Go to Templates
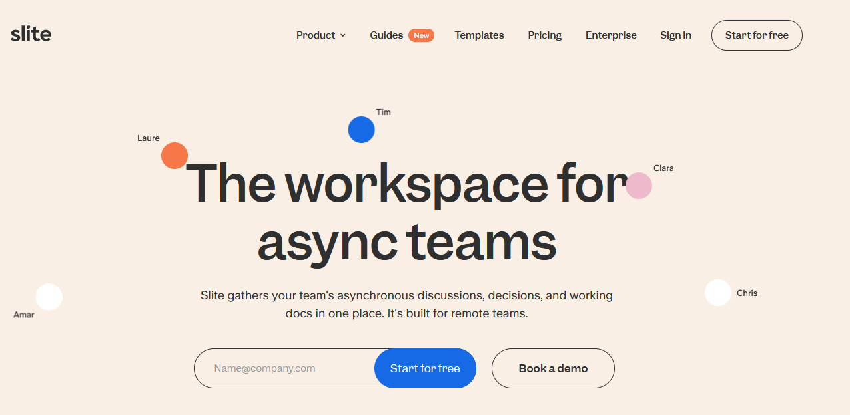The width and height of the screenshot is (850, 415). 479,35
